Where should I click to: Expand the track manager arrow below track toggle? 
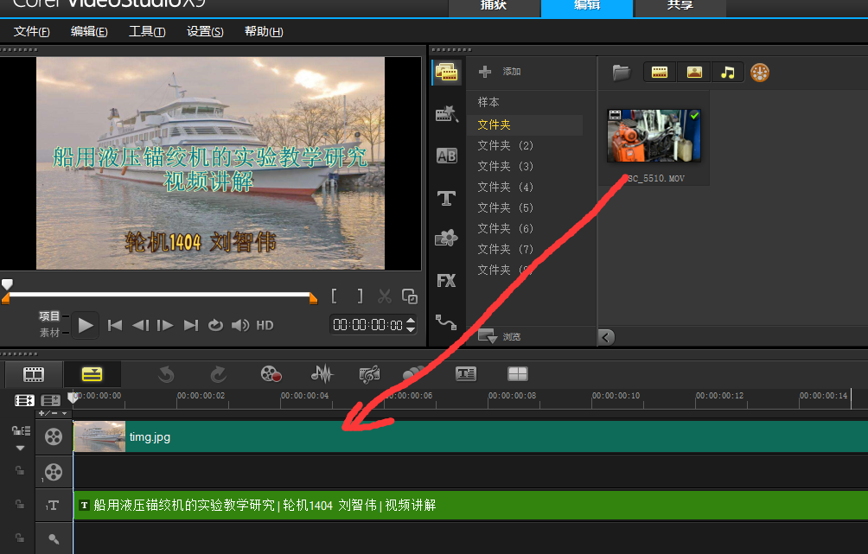pyautogui.click(x=20, y=449)
